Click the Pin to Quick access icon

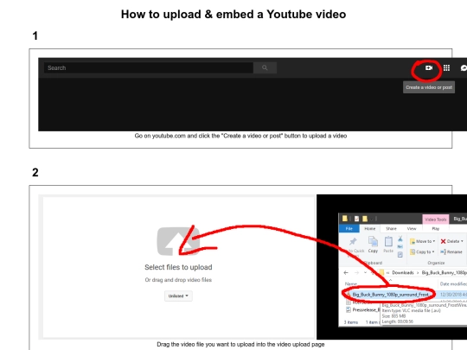pos(353,241)
